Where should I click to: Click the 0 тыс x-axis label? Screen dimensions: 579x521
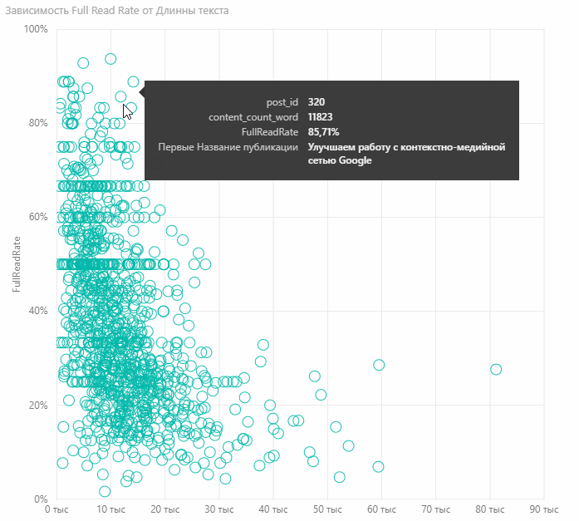click(x=56, y=509)
